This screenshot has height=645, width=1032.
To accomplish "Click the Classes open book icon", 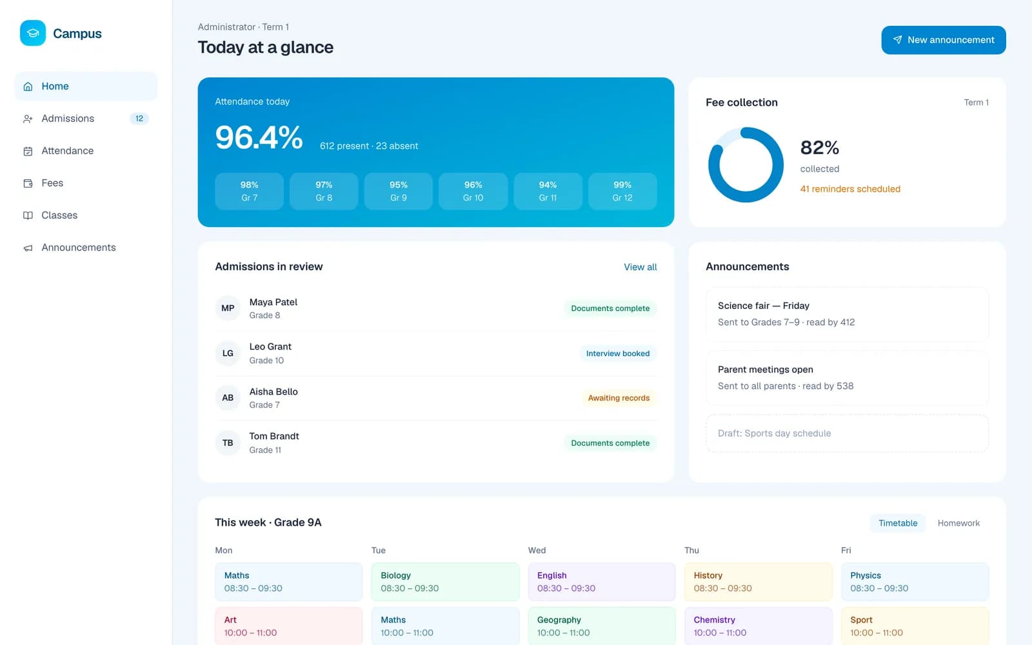I will click(x=28, y=215).
